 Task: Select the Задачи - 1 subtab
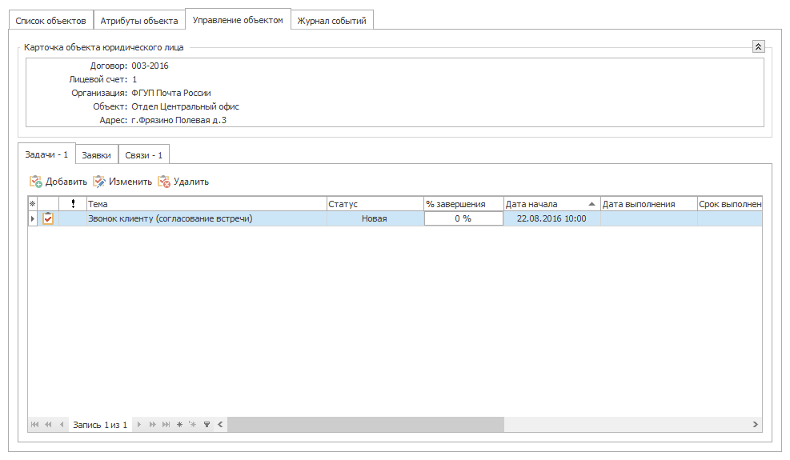point(46,154)
